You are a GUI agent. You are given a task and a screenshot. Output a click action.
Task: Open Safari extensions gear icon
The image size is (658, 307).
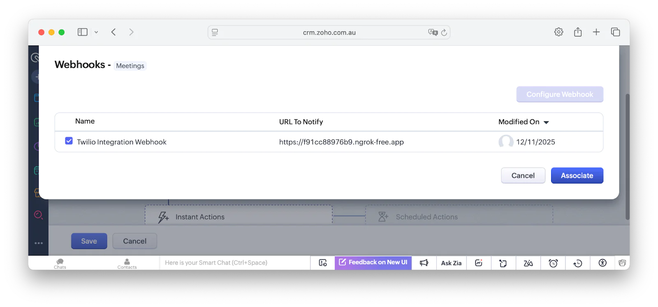pyautogui.click(x=558, y=32)
